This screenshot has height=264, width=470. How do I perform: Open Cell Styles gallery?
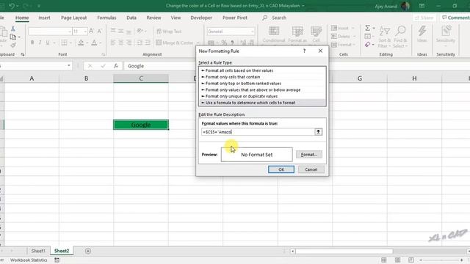(317, 34)
